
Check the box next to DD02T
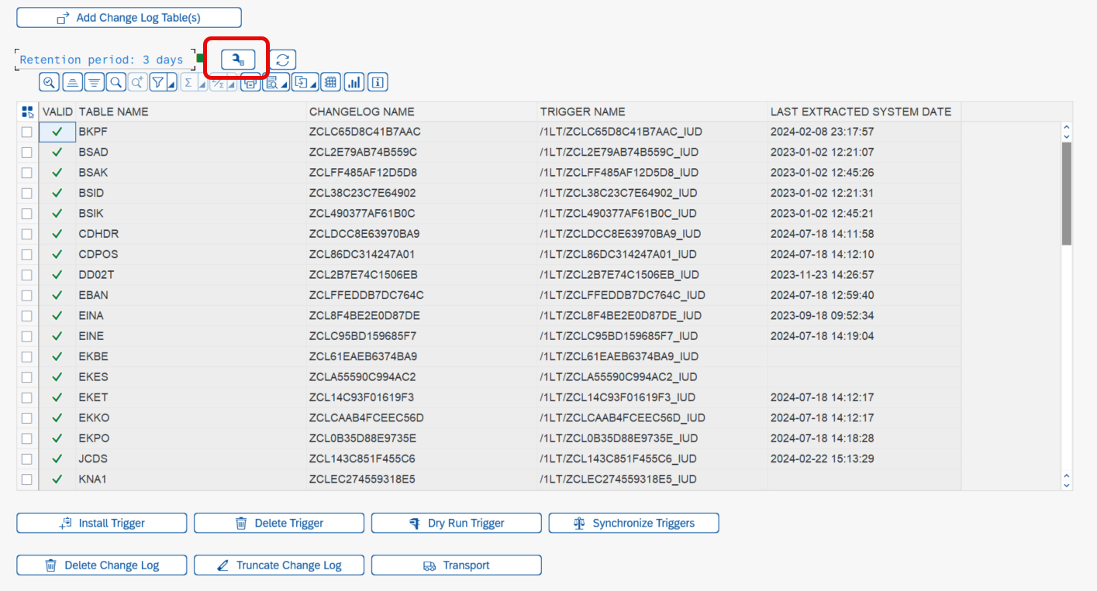(x=27, y=275)
